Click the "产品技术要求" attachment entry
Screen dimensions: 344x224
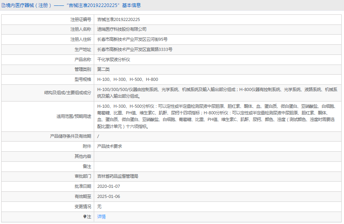(110, 146)
